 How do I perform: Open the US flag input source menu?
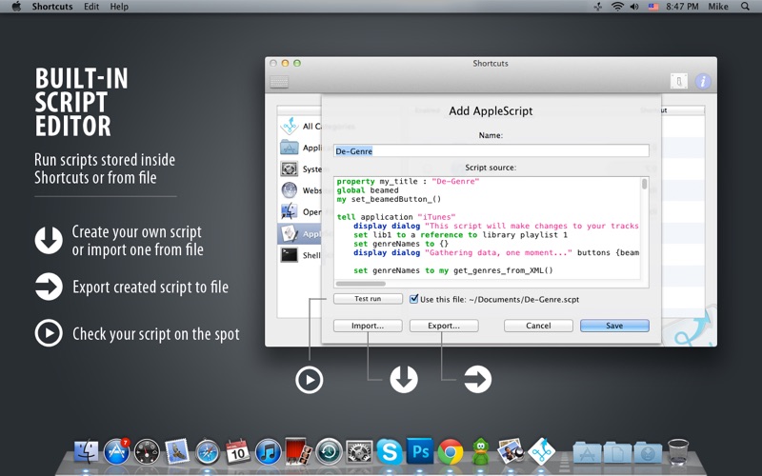click(653, 7)
